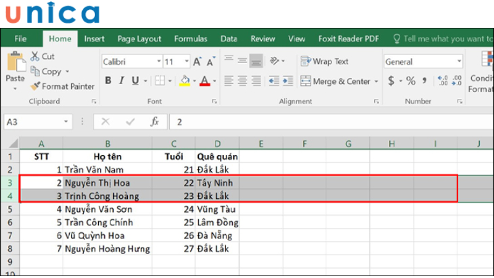Viewport: 494px width, 278px height.
Task: Click the Format Painter brush icon
Action: point(35,86)
